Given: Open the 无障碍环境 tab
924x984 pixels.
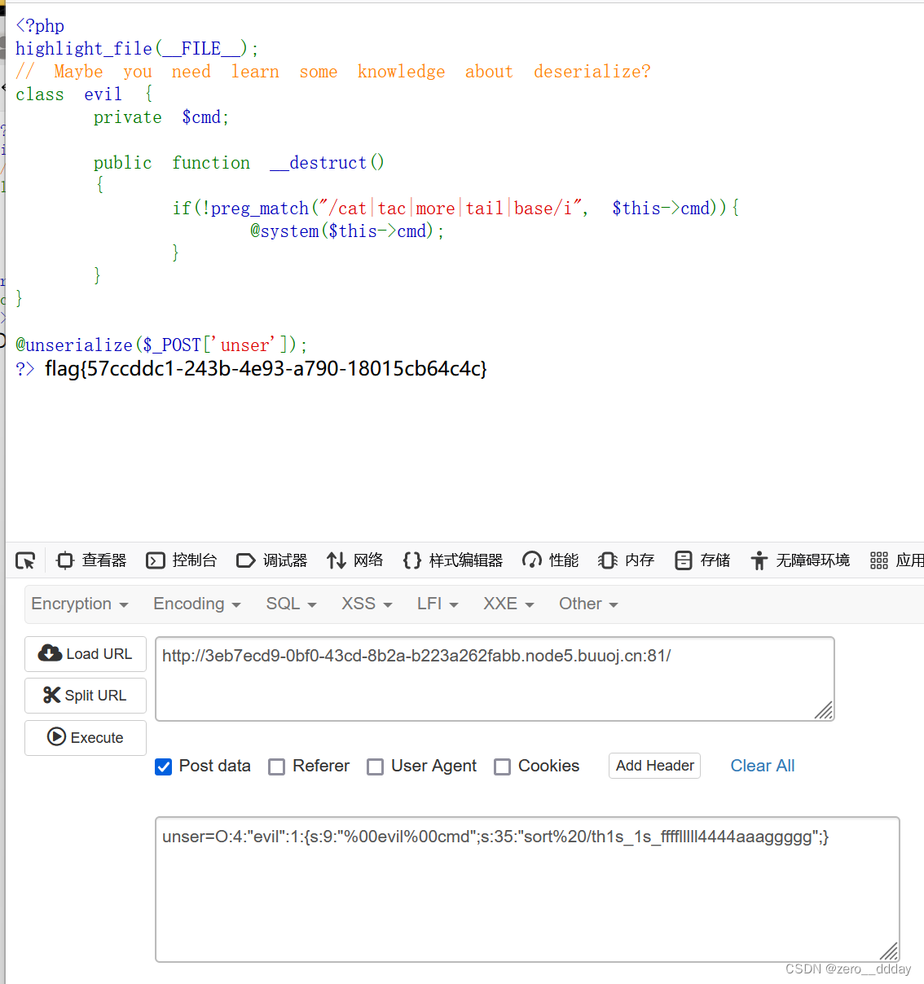Looking at the screenshot, I should 799,560.
